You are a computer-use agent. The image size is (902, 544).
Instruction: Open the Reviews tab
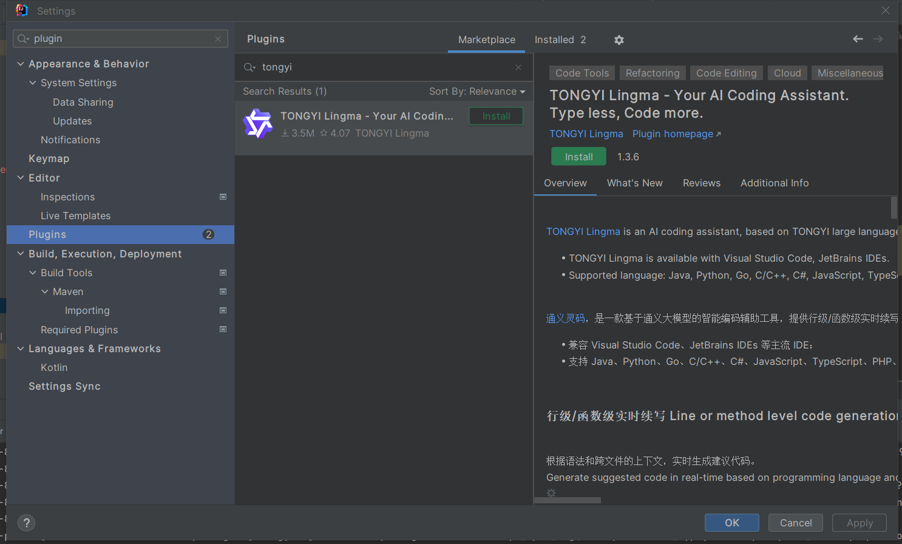tap(702, 183)
